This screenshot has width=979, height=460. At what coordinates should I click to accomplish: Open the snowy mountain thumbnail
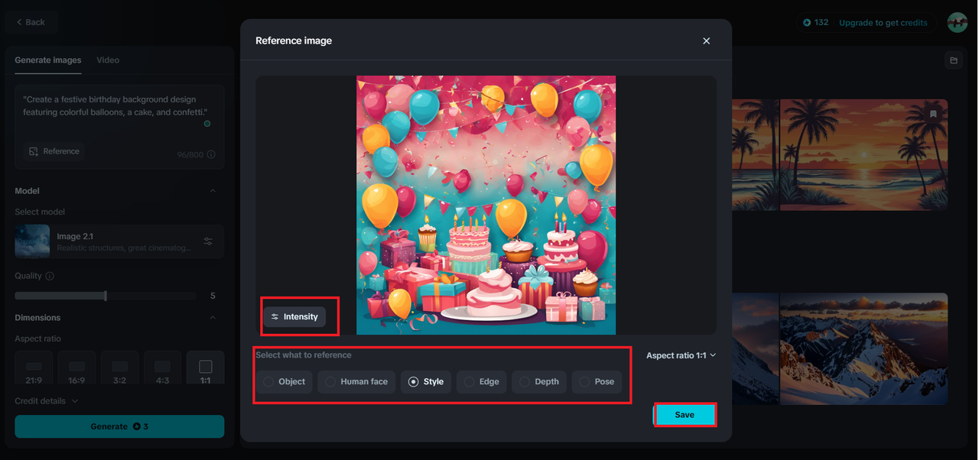click(864, 348)
